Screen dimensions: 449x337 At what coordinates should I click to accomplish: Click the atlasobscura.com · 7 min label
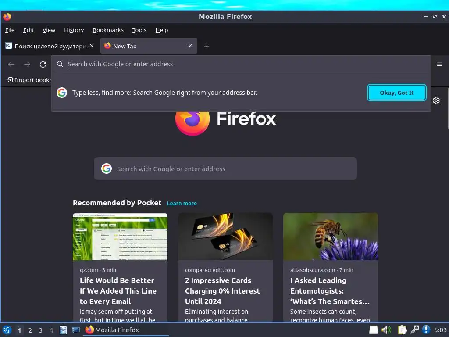321,270
